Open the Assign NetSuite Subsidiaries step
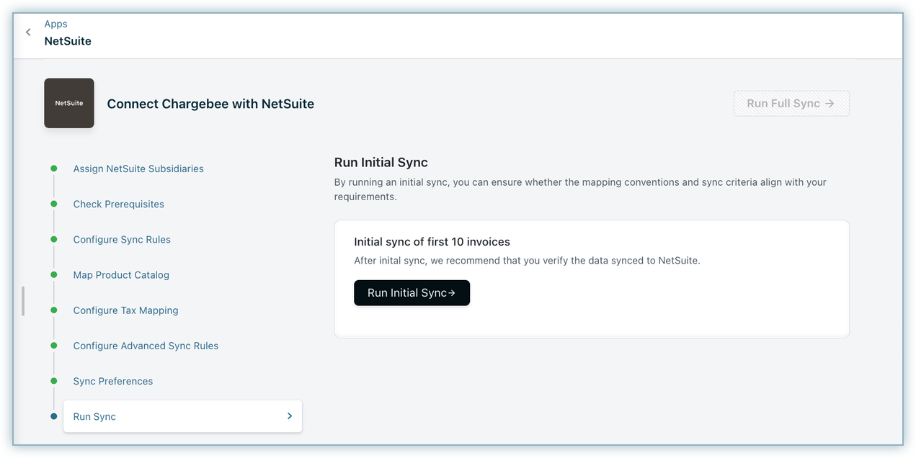This screenshot has width=916, height=458. [138, 169]
